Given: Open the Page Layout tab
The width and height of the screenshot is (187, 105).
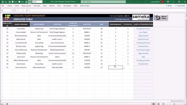Looking at the screenshot, I should tap(26, 6).
